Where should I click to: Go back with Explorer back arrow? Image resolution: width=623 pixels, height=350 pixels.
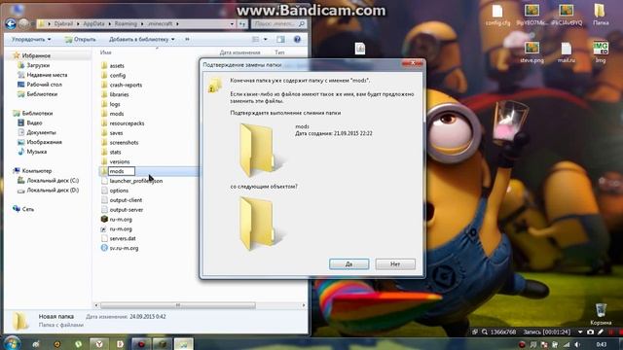(x=11, y=23)
